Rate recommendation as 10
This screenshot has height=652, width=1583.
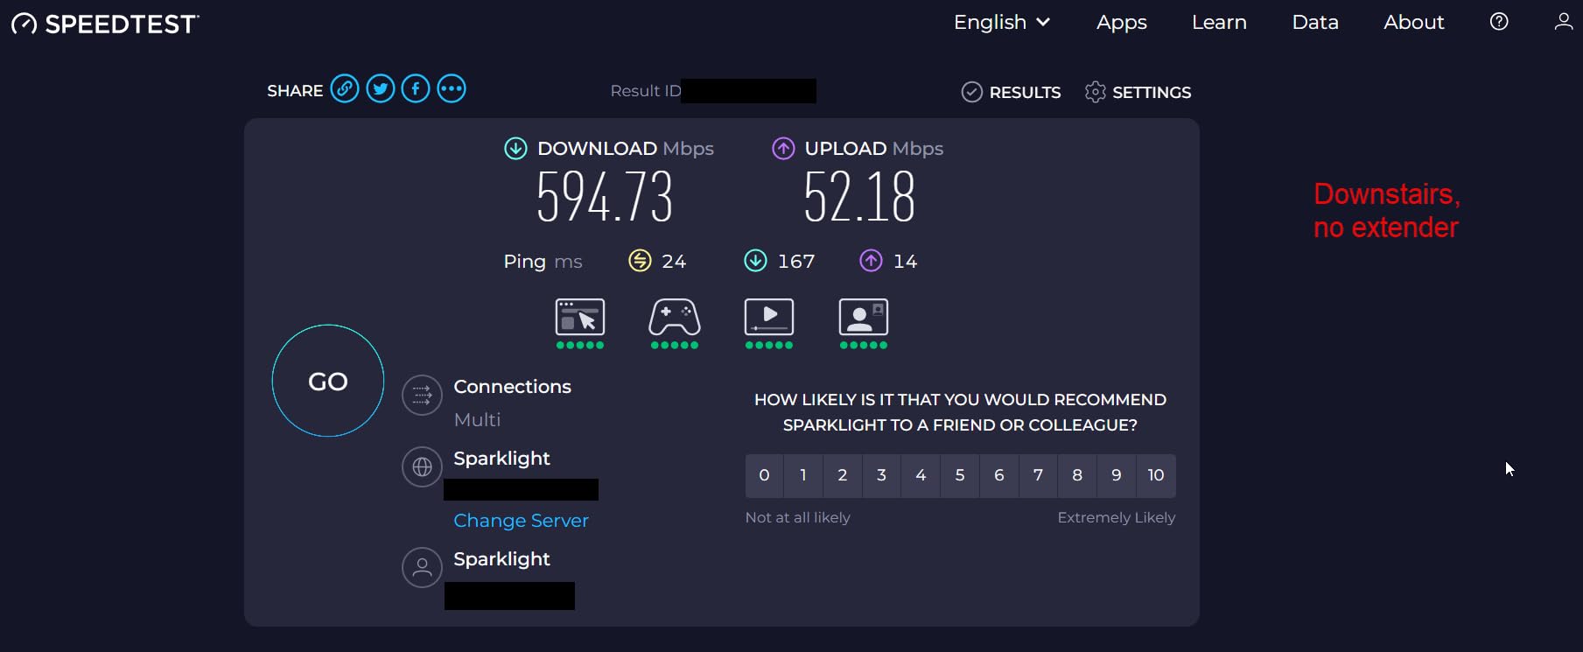click(x=1156, y=475)
